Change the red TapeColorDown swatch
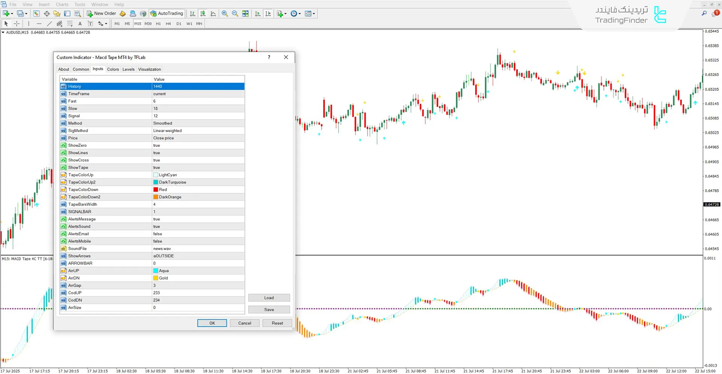This screenshot has width=722, height=374. coord(155,189)
